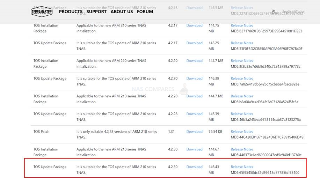Select MD5 hash 33F0F5D2CB850AF9CEA96F90FC97B40F

pos(267,49)
